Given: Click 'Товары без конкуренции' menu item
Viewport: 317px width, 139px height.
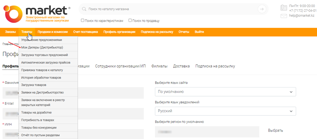Looking at the screenshot, I should coord(39,127).
